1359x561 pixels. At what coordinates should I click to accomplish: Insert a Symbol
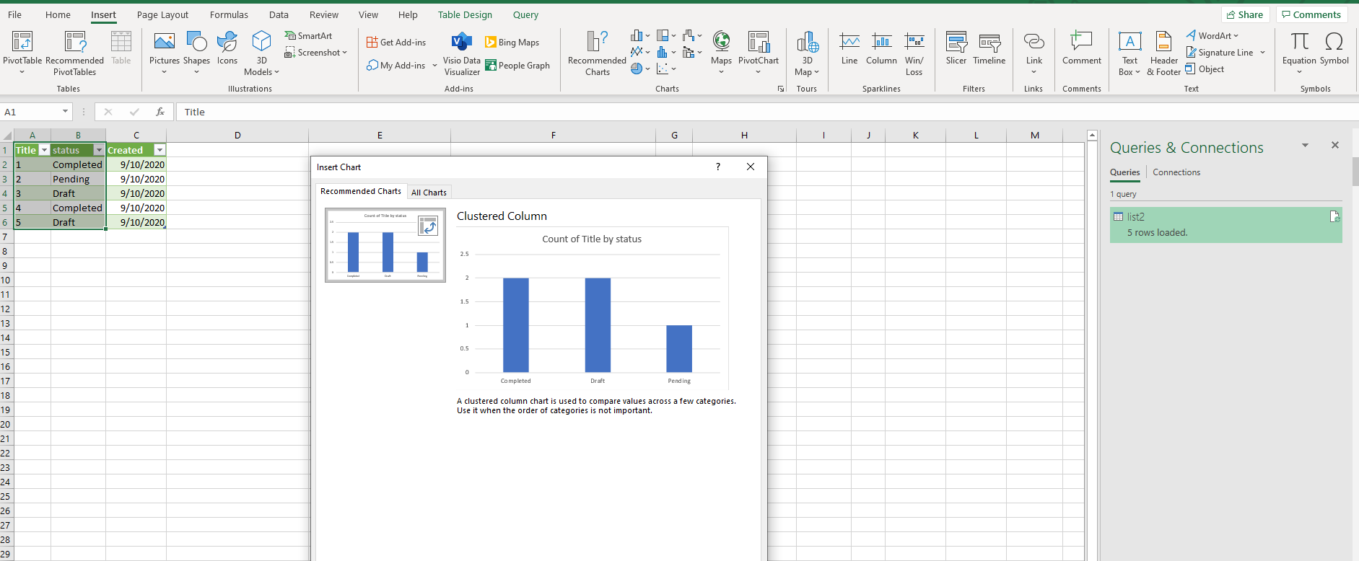[1334, 49]
